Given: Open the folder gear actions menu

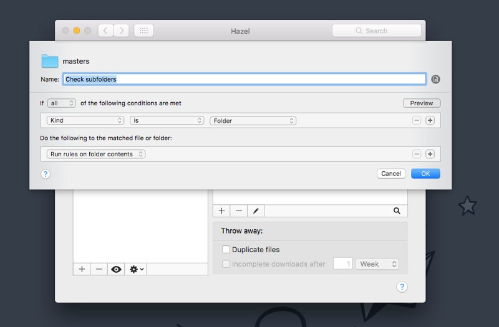Looking at the screenshot, I should [137, 269].
